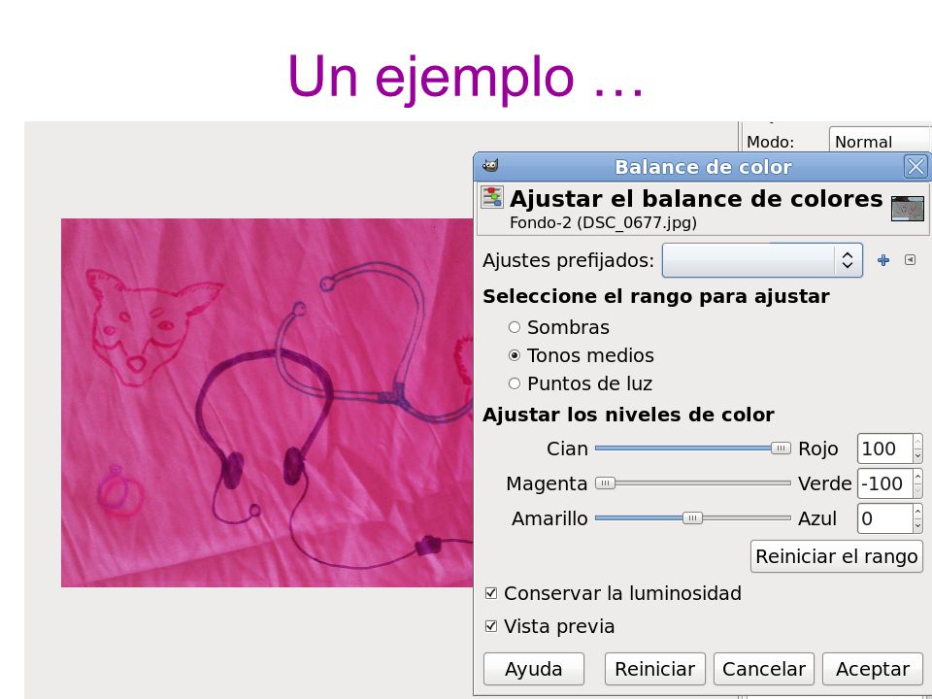Click the Cian-Rojo slider handle

point(781,449)
